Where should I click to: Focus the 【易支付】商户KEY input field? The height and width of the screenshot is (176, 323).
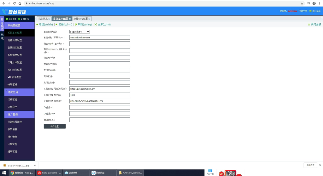click(x=100, y=101)
